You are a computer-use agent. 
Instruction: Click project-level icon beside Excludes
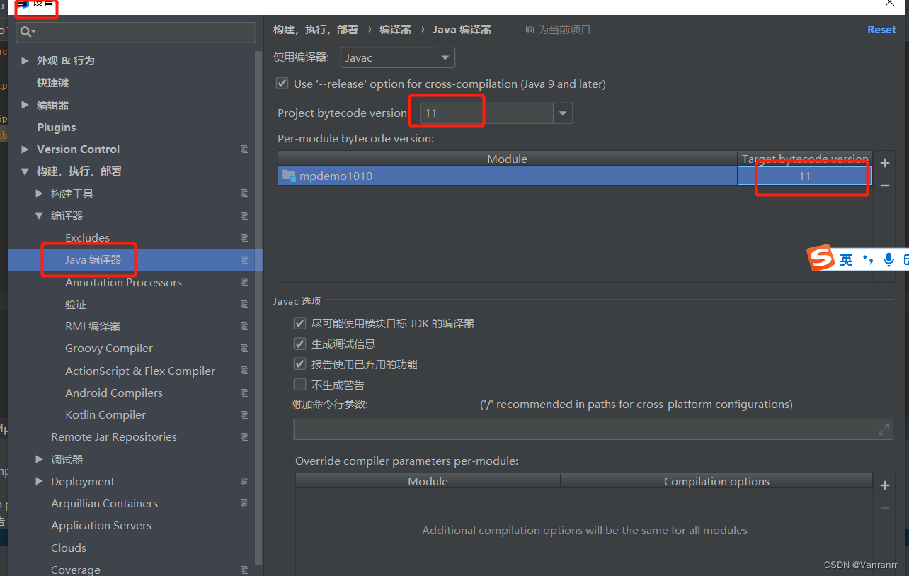coord(244,237)
